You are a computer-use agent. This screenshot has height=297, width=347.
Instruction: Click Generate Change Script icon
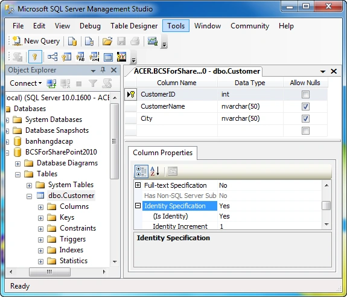[18, 57]
